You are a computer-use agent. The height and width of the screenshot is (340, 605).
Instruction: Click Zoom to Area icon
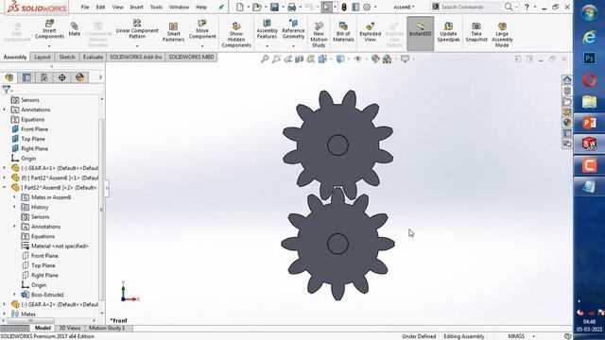(276, 59)
